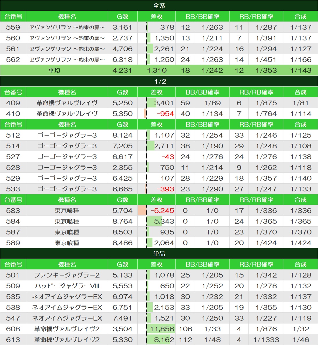
Task: Click 差枚 value 2,261
Action: [x=164, y=49]
